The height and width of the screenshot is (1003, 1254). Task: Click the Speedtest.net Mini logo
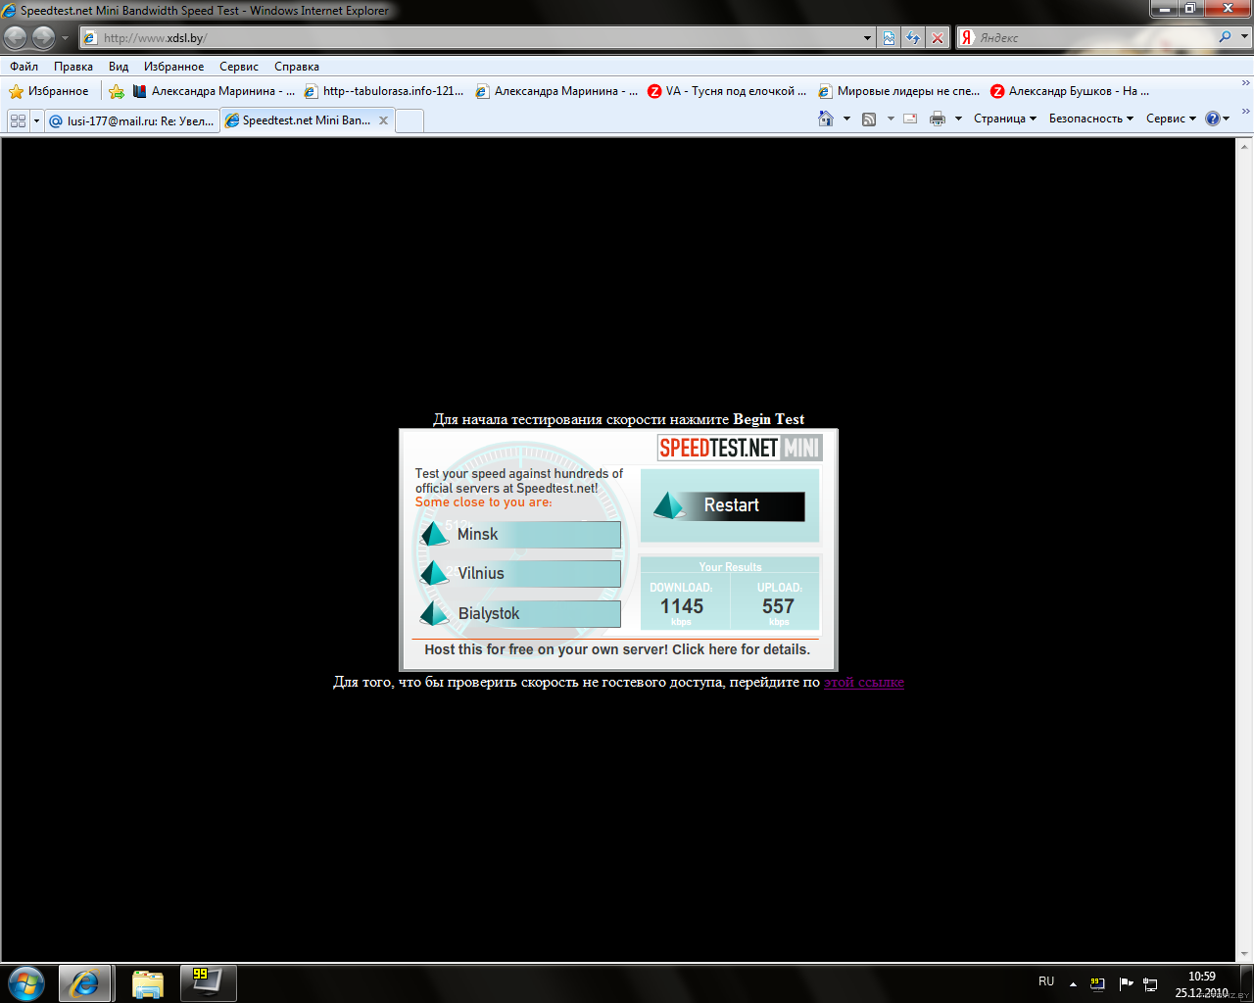(x=740, y=448)
